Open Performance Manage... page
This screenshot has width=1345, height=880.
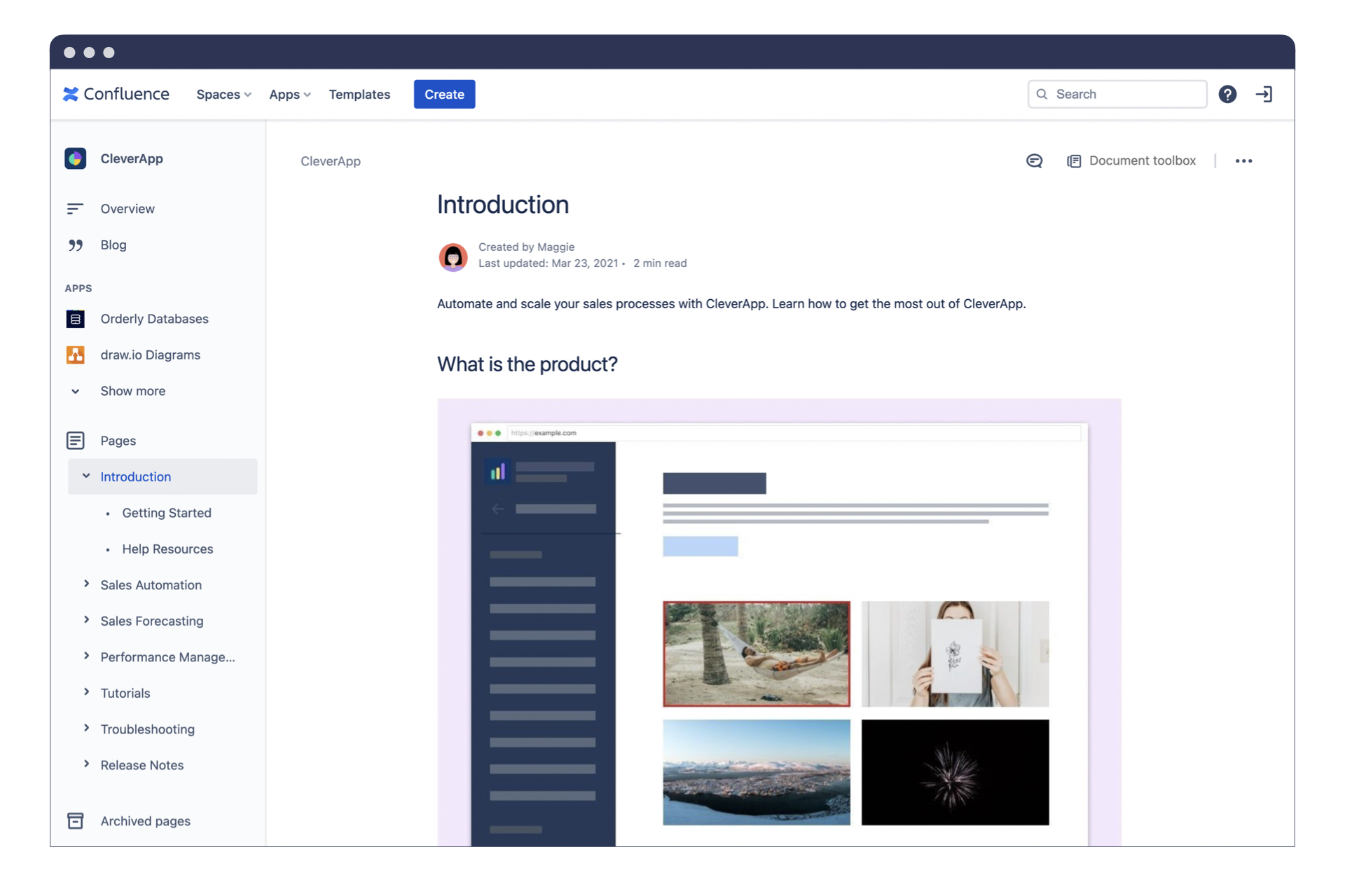click(167, 657)
